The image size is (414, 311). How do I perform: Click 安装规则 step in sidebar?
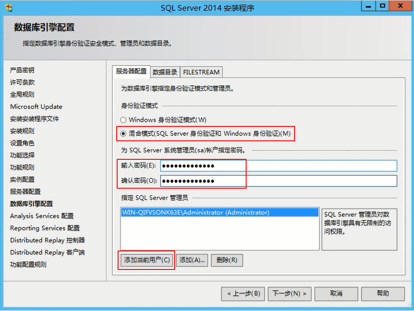(22, 131)
